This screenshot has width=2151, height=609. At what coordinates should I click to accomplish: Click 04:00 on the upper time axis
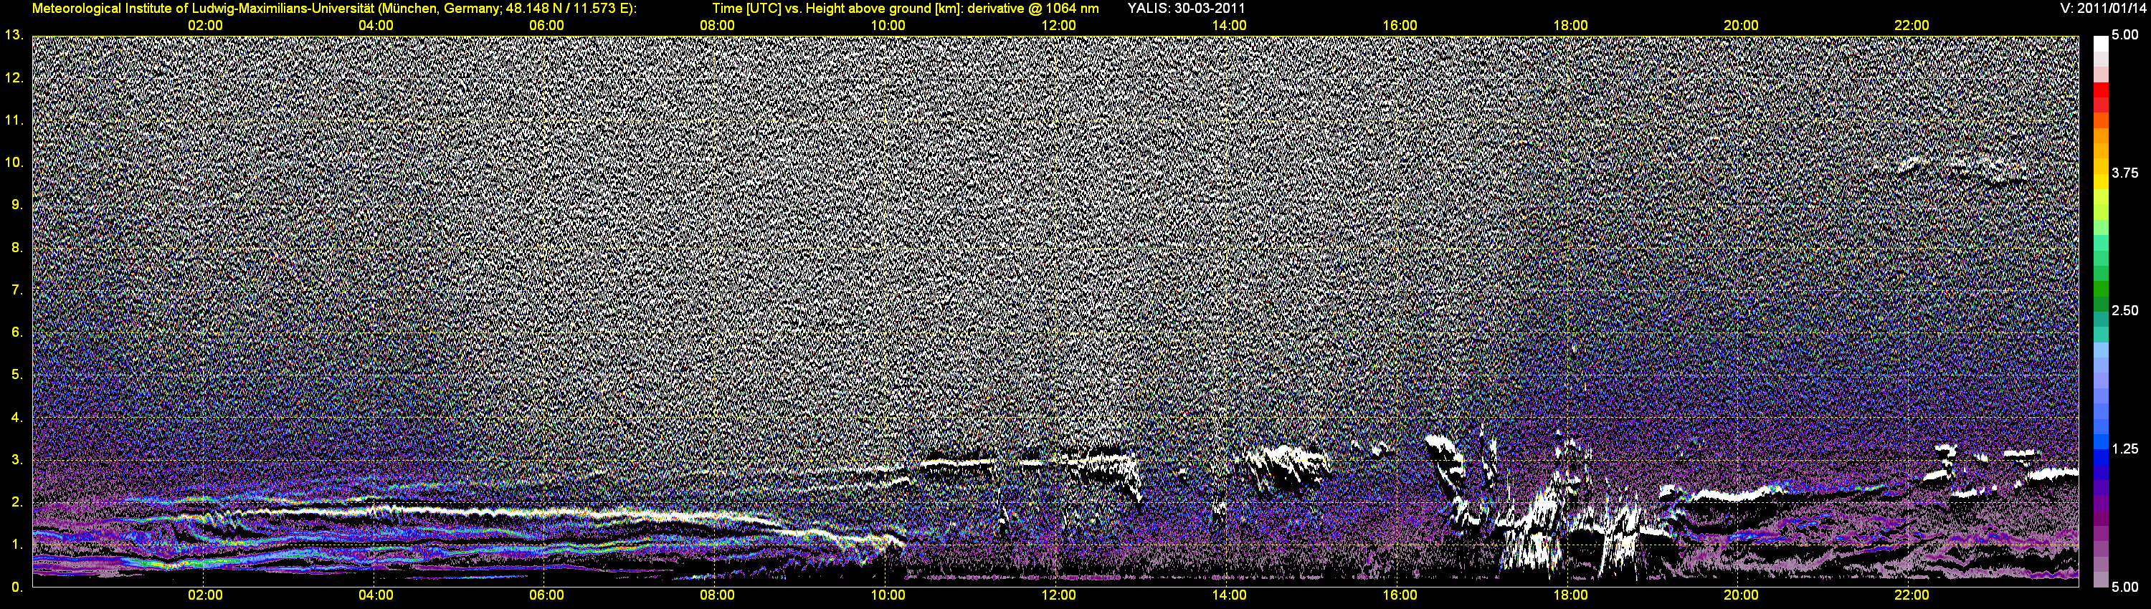pos(376,26)
